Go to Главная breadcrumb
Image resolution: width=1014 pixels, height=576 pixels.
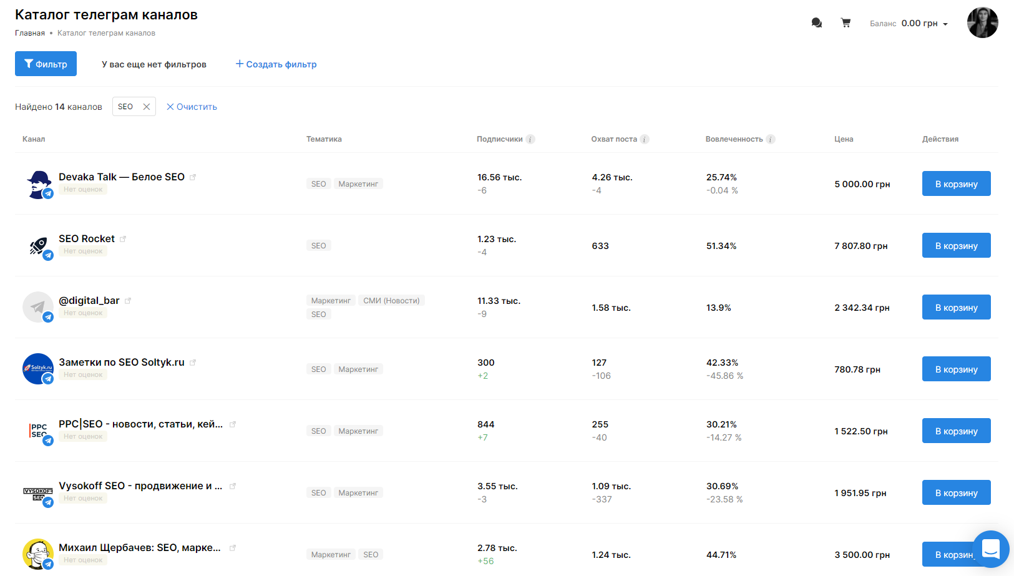pos(30,33)
